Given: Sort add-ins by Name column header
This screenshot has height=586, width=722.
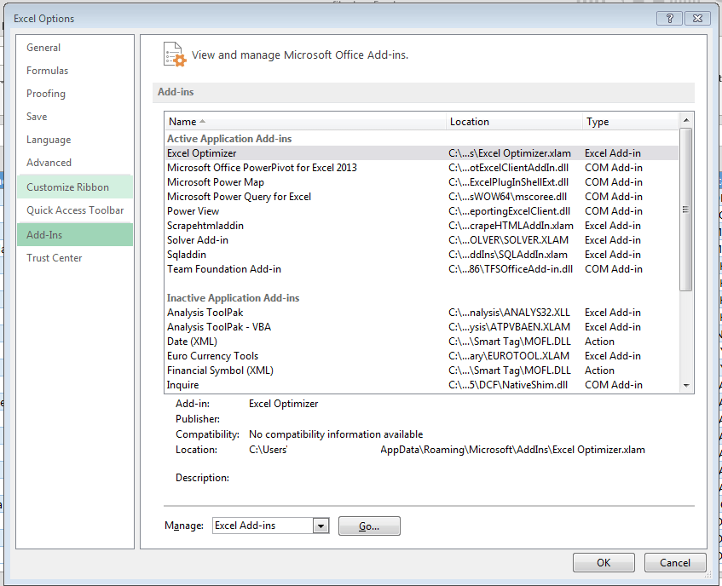Looking at the screenshot, I should pyautogui.click(x=305, y=122).
